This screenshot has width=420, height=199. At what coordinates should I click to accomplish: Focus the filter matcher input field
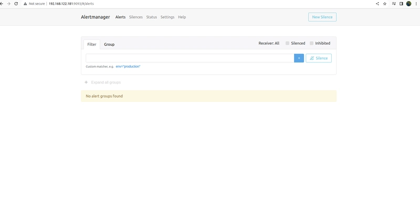[x=190, y=58]
